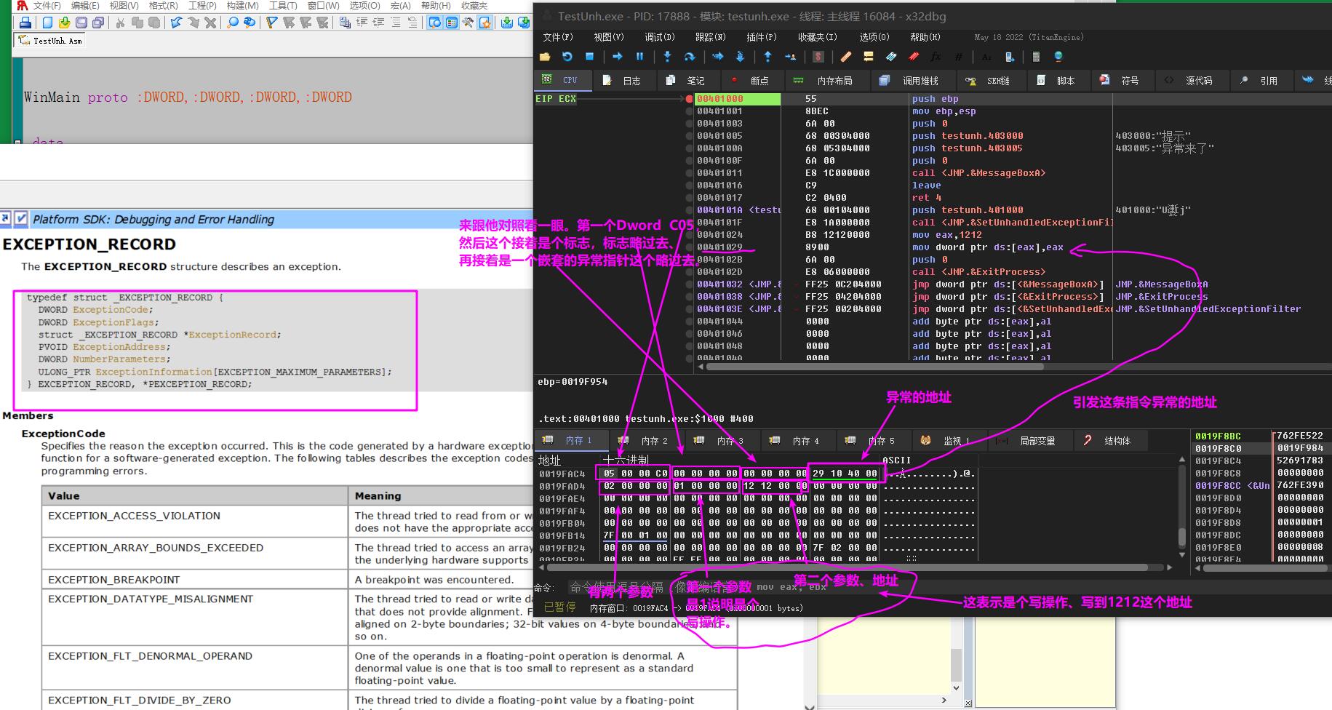Screen dimensions: 1332x710
Task: Open 选项(O) menu in x32dbg
Action: pyautogui.click(x=874, y=37)
